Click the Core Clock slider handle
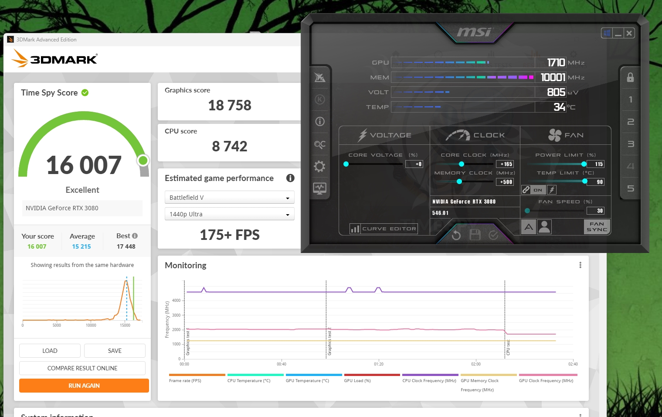Screen dimensions: 662x417 462,164
